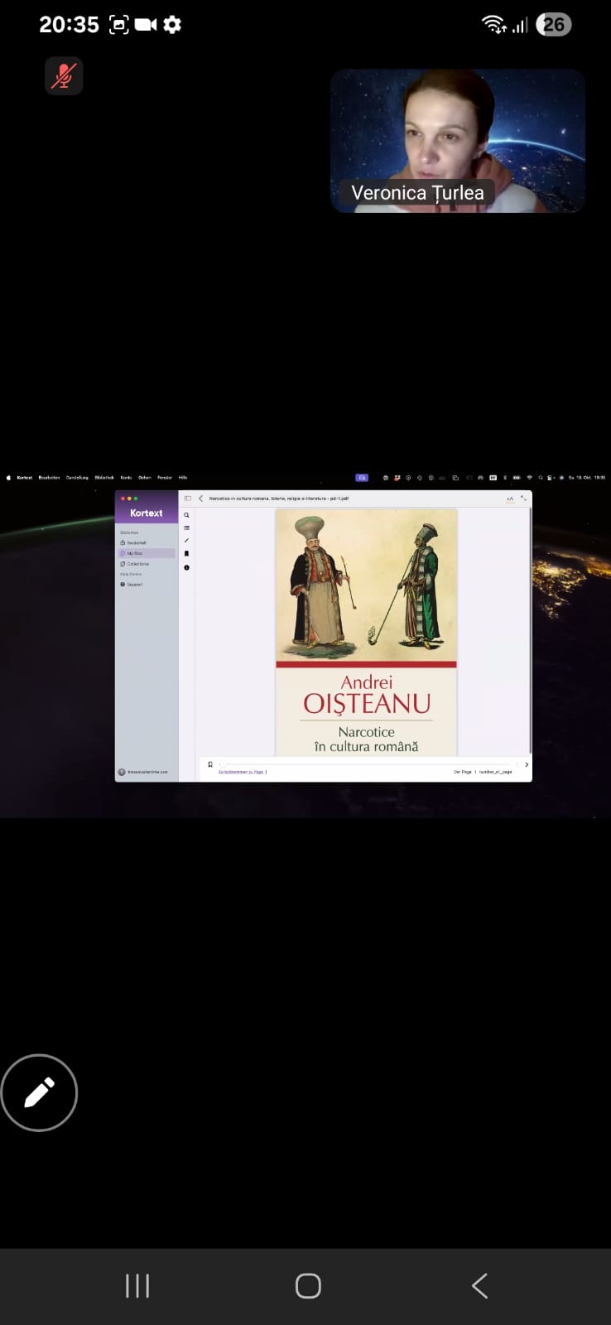Viewport: 611px width, 1325px height.
Task: Select the pen annotation tool in reader
Action: click(186, 541)
